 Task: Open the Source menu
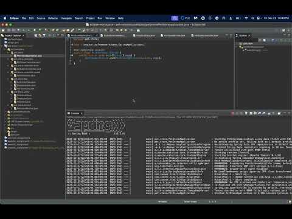click(41, 18)
